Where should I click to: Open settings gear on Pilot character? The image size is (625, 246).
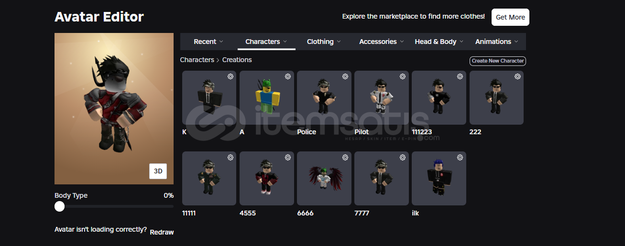(403, 76)
